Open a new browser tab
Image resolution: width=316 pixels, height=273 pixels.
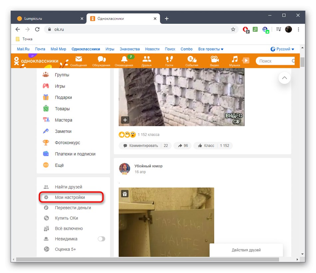tap(167, 19)
